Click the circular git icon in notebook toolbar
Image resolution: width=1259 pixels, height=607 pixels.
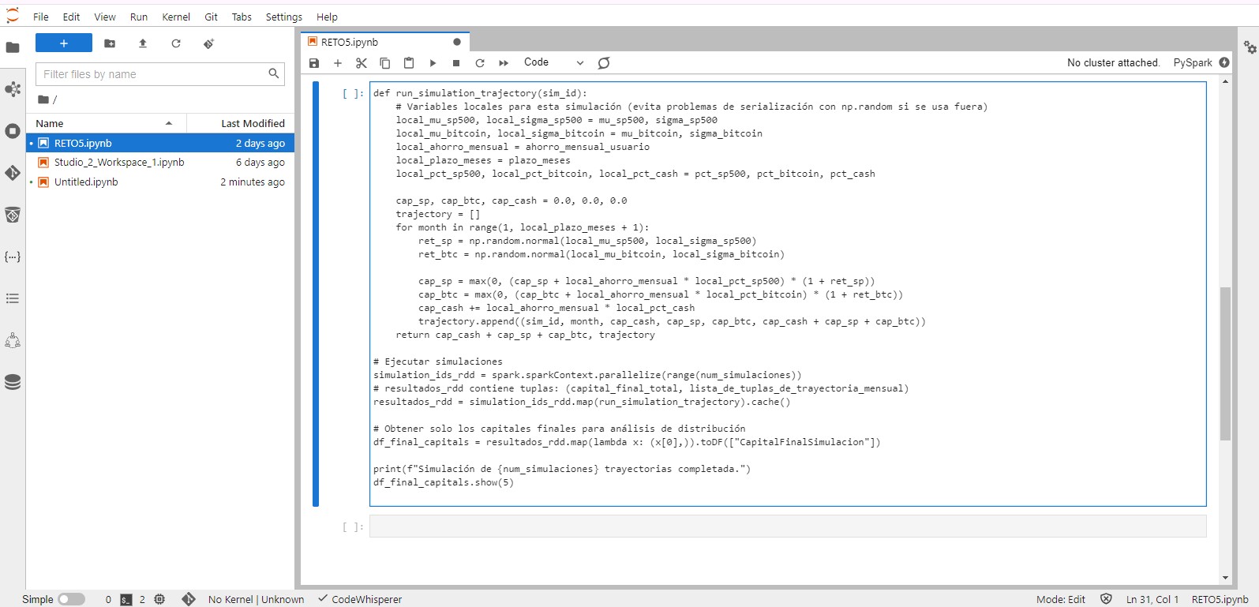pos(604,62)
